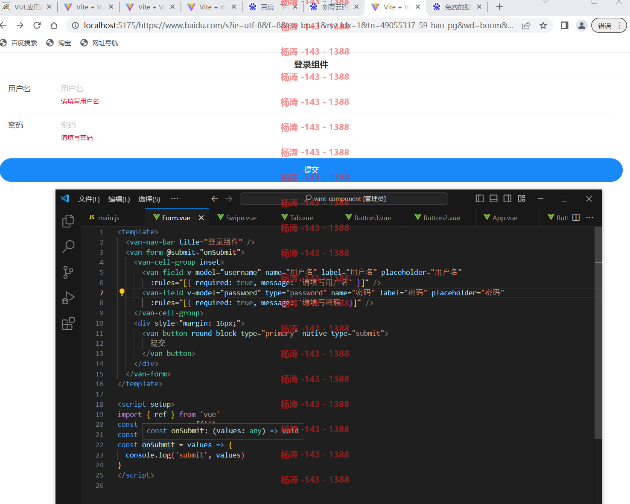Expand hidden menus with ellipsis in VS Code menu bar
The width and height of the screenshot is (630, 504).
click(x=175, y=199)
